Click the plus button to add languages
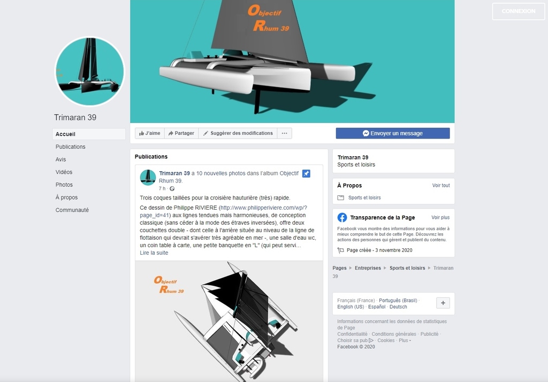 coord(443,303)
